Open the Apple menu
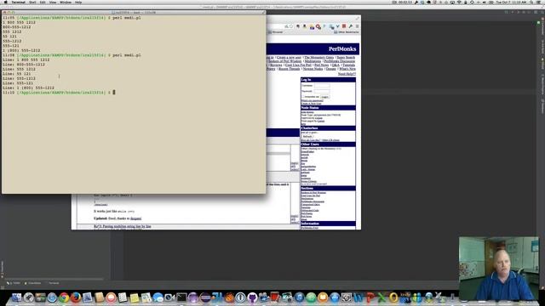 tap(5, 2)
